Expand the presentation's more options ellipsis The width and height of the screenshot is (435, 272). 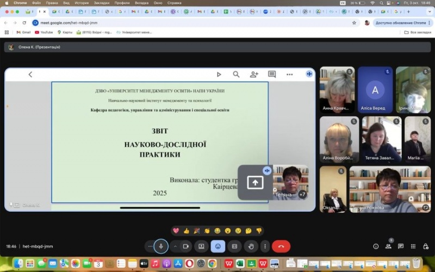click(x=290, y=75)
